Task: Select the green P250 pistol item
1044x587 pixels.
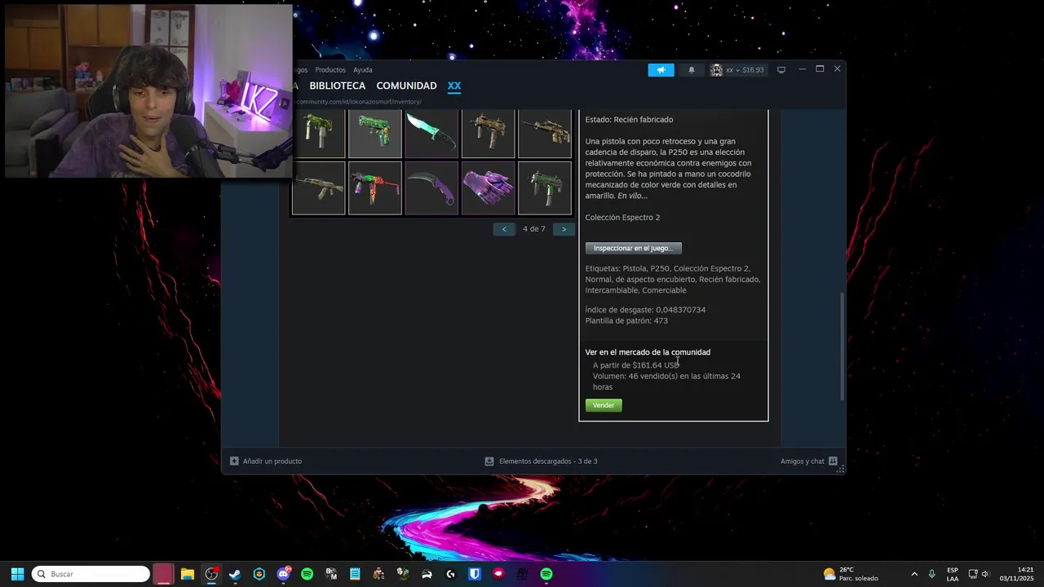Action: click(x=375, y=132)
